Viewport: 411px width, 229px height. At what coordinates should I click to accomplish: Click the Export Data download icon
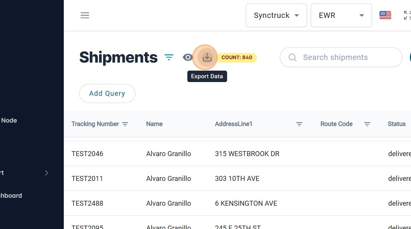tap(207, 57)
